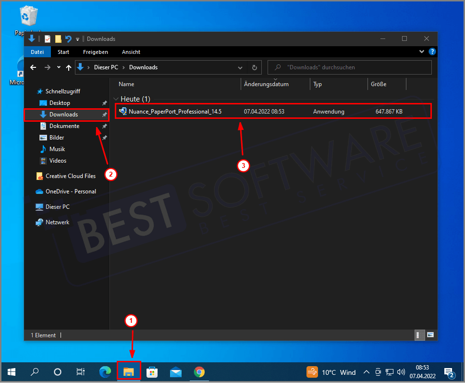Unpin Desktop from Schnellzugriff using pin icon

(104, 103)
